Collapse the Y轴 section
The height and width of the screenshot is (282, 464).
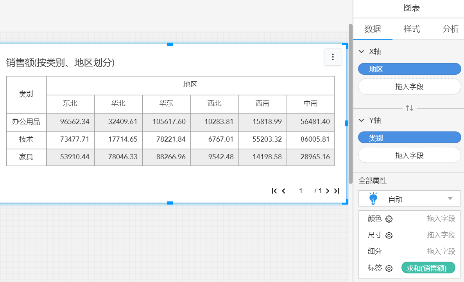point(361,120)
